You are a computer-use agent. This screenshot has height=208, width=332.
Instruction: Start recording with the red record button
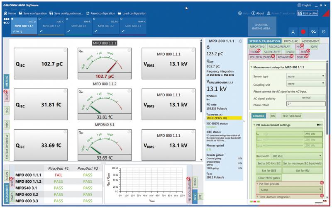tap(303, 32)
